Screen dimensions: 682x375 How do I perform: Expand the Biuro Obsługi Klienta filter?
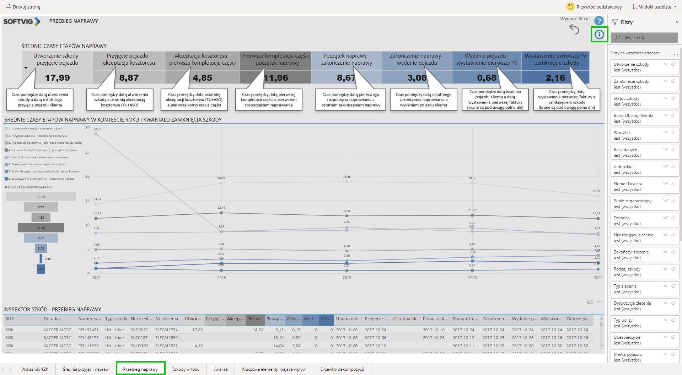click(665, 116)
